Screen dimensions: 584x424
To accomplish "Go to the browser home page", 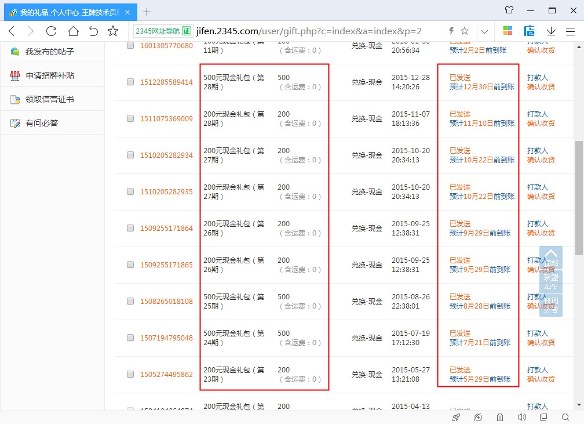I will [x=73, y=31].
